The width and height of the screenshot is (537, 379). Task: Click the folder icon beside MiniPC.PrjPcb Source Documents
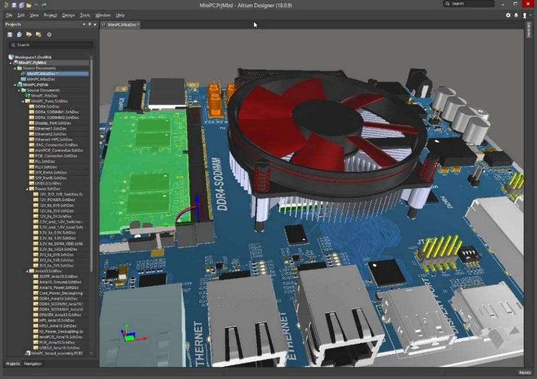pyautogui.click(x=23, y=90)
